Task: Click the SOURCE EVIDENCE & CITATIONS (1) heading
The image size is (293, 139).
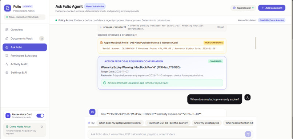Action: (117, 35)
